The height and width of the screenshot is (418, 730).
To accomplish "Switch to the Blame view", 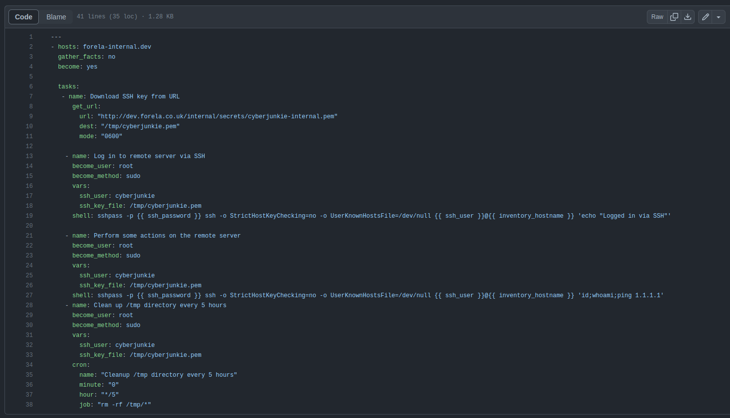I will click(56, 17).
